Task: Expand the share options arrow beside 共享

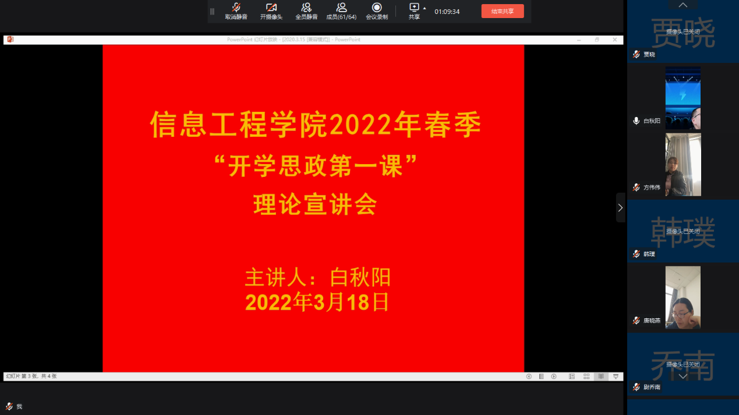Action: [x=425, y=8]
